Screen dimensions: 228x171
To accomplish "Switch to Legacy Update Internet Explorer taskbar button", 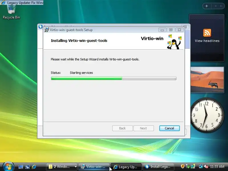I will click(126, 167).
